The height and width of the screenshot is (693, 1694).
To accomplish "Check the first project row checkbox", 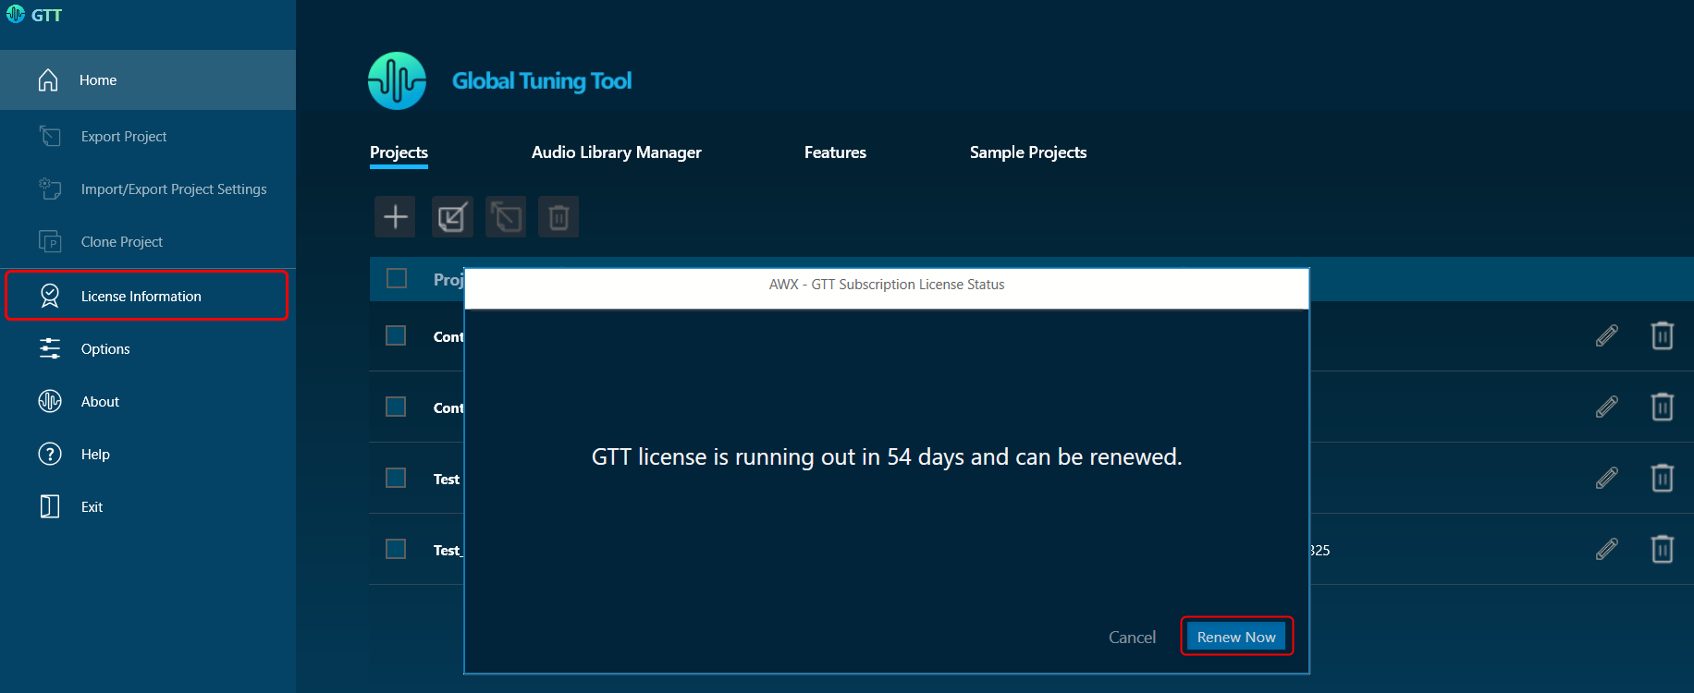I will pos(396,335).
